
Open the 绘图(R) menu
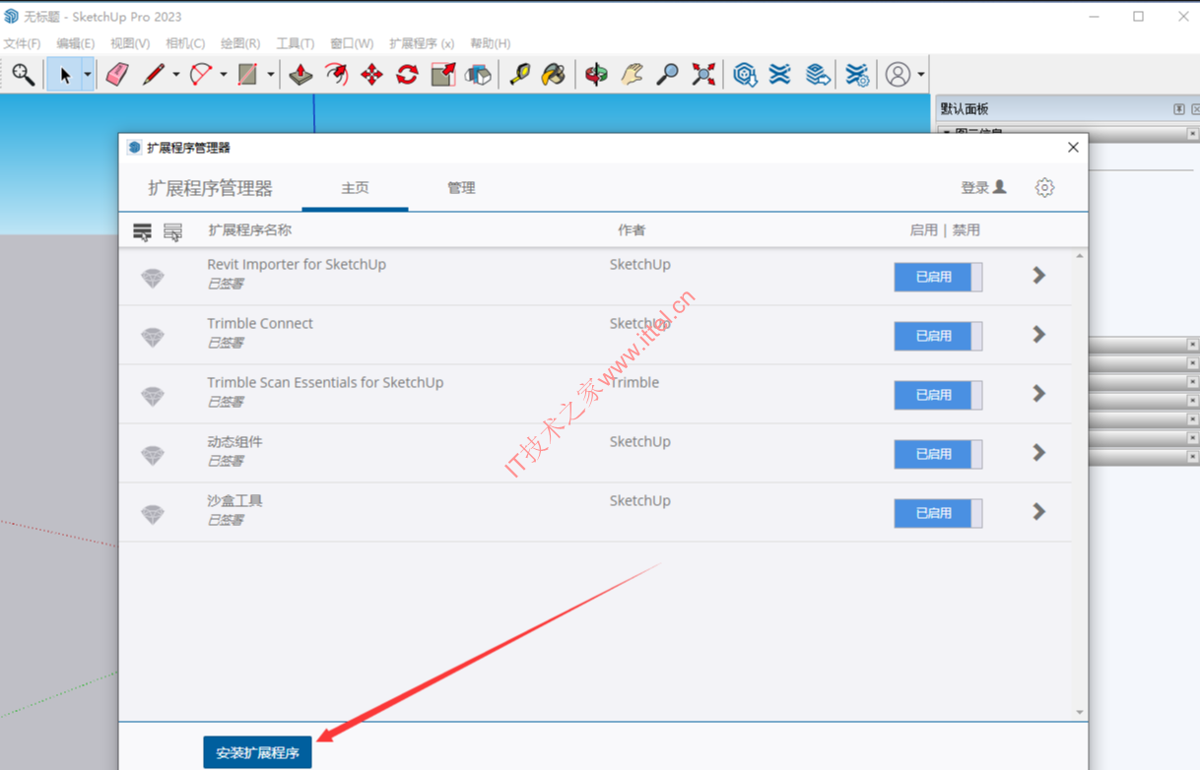pyautogui.click(x=240, y=43)
